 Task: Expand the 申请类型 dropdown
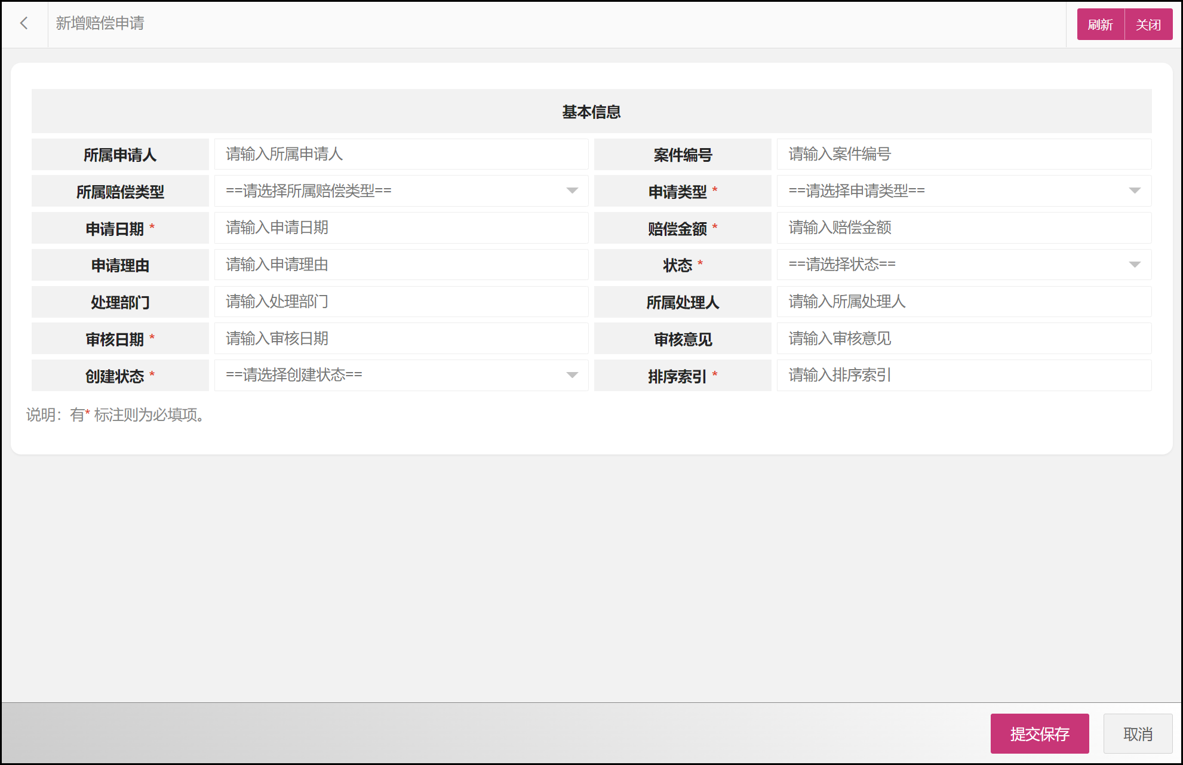963,191
